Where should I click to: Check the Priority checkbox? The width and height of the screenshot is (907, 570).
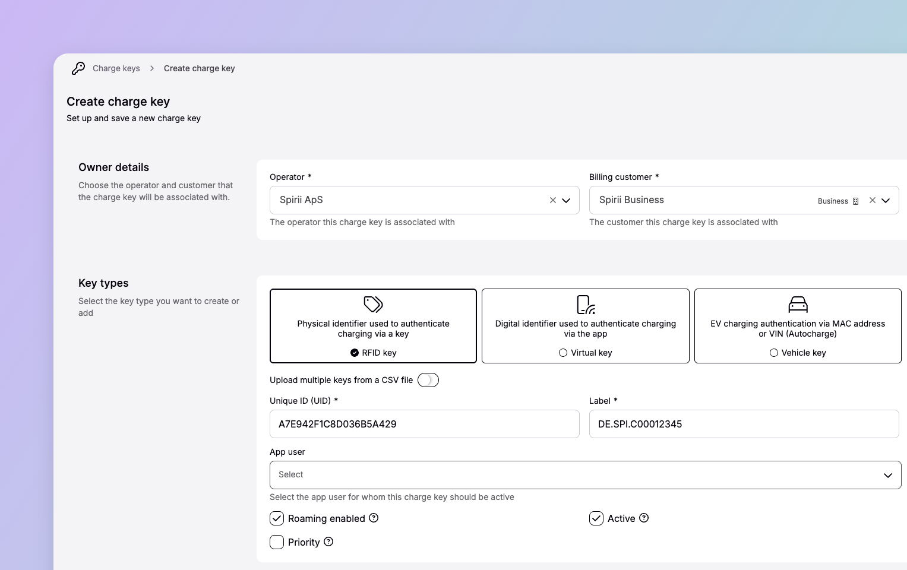[x=277, y=542]
